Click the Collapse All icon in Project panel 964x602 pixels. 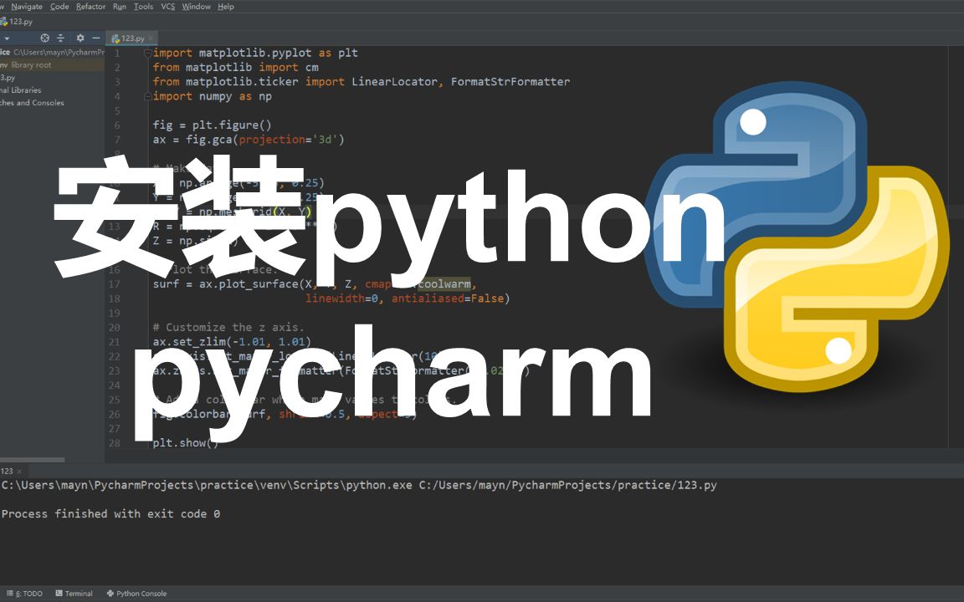[x=60, y=38]
